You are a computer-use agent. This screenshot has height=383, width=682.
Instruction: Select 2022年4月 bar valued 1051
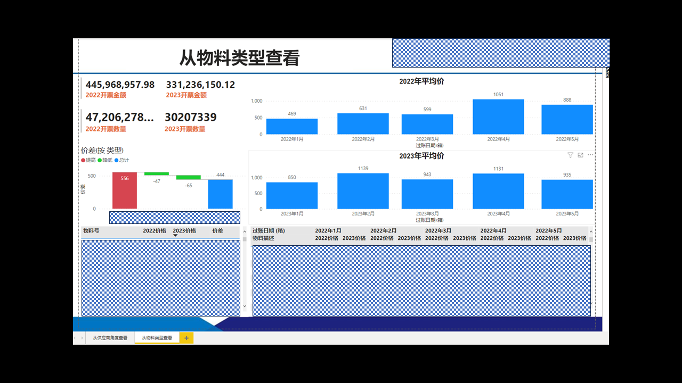pyautogui.click(x=498, y=117)
